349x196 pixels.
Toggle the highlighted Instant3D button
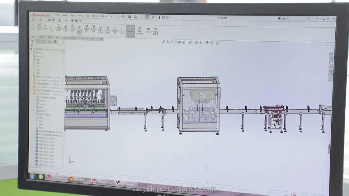(x=130, y=30)
